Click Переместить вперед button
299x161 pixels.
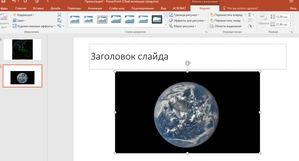pyautogui.click(x=226, y=15)
